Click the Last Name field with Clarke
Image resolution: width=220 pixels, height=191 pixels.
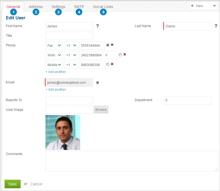pos(187,26)
